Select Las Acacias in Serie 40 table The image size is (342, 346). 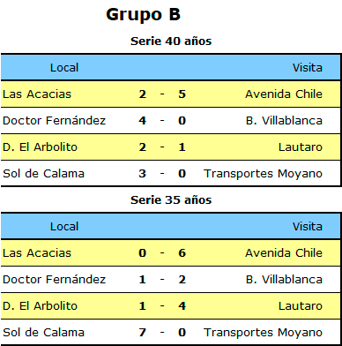[x=37, y=94]
